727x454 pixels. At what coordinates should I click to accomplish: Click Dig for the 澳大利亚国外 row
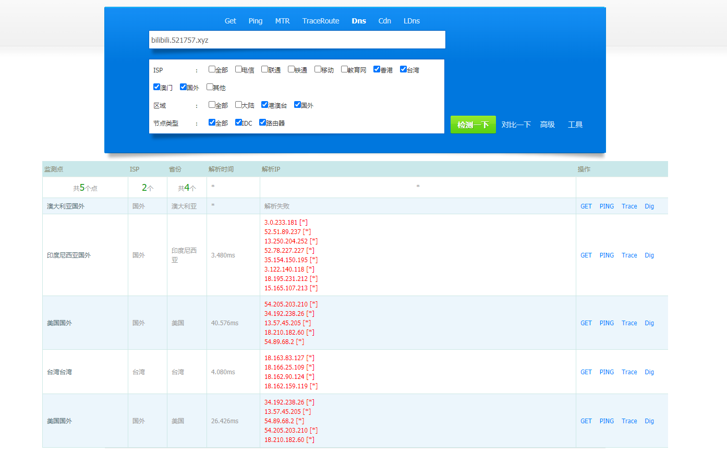coord(649,206)
